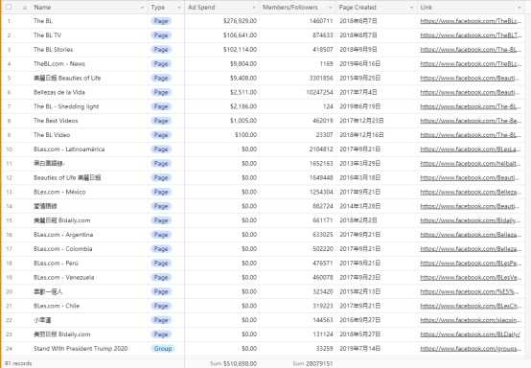Click the Members/Followers sum summary
Screen dimensions: 531x368
pos(312,363)
